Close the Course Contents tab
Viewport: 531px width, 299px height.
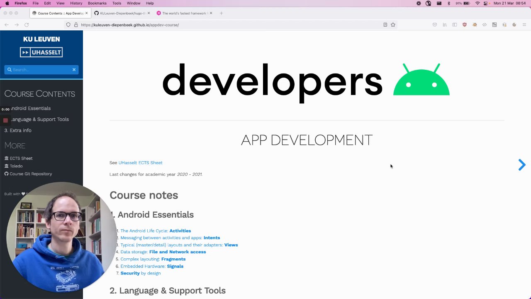(86, 13)
